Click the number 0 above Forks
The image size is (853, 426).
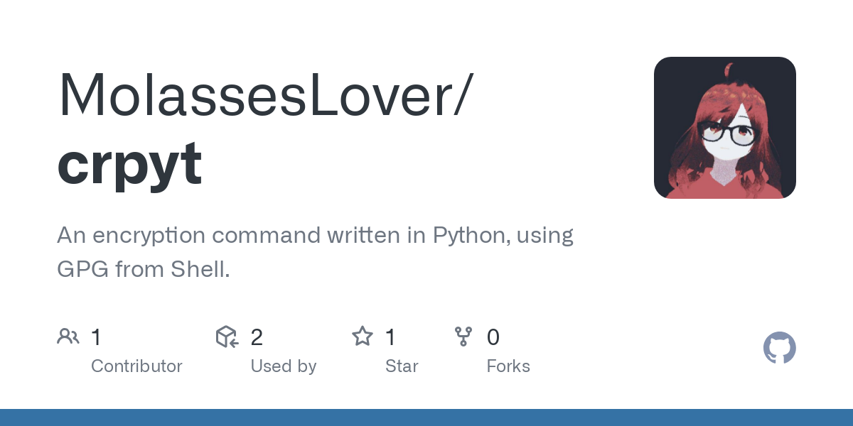click(493, 337)
